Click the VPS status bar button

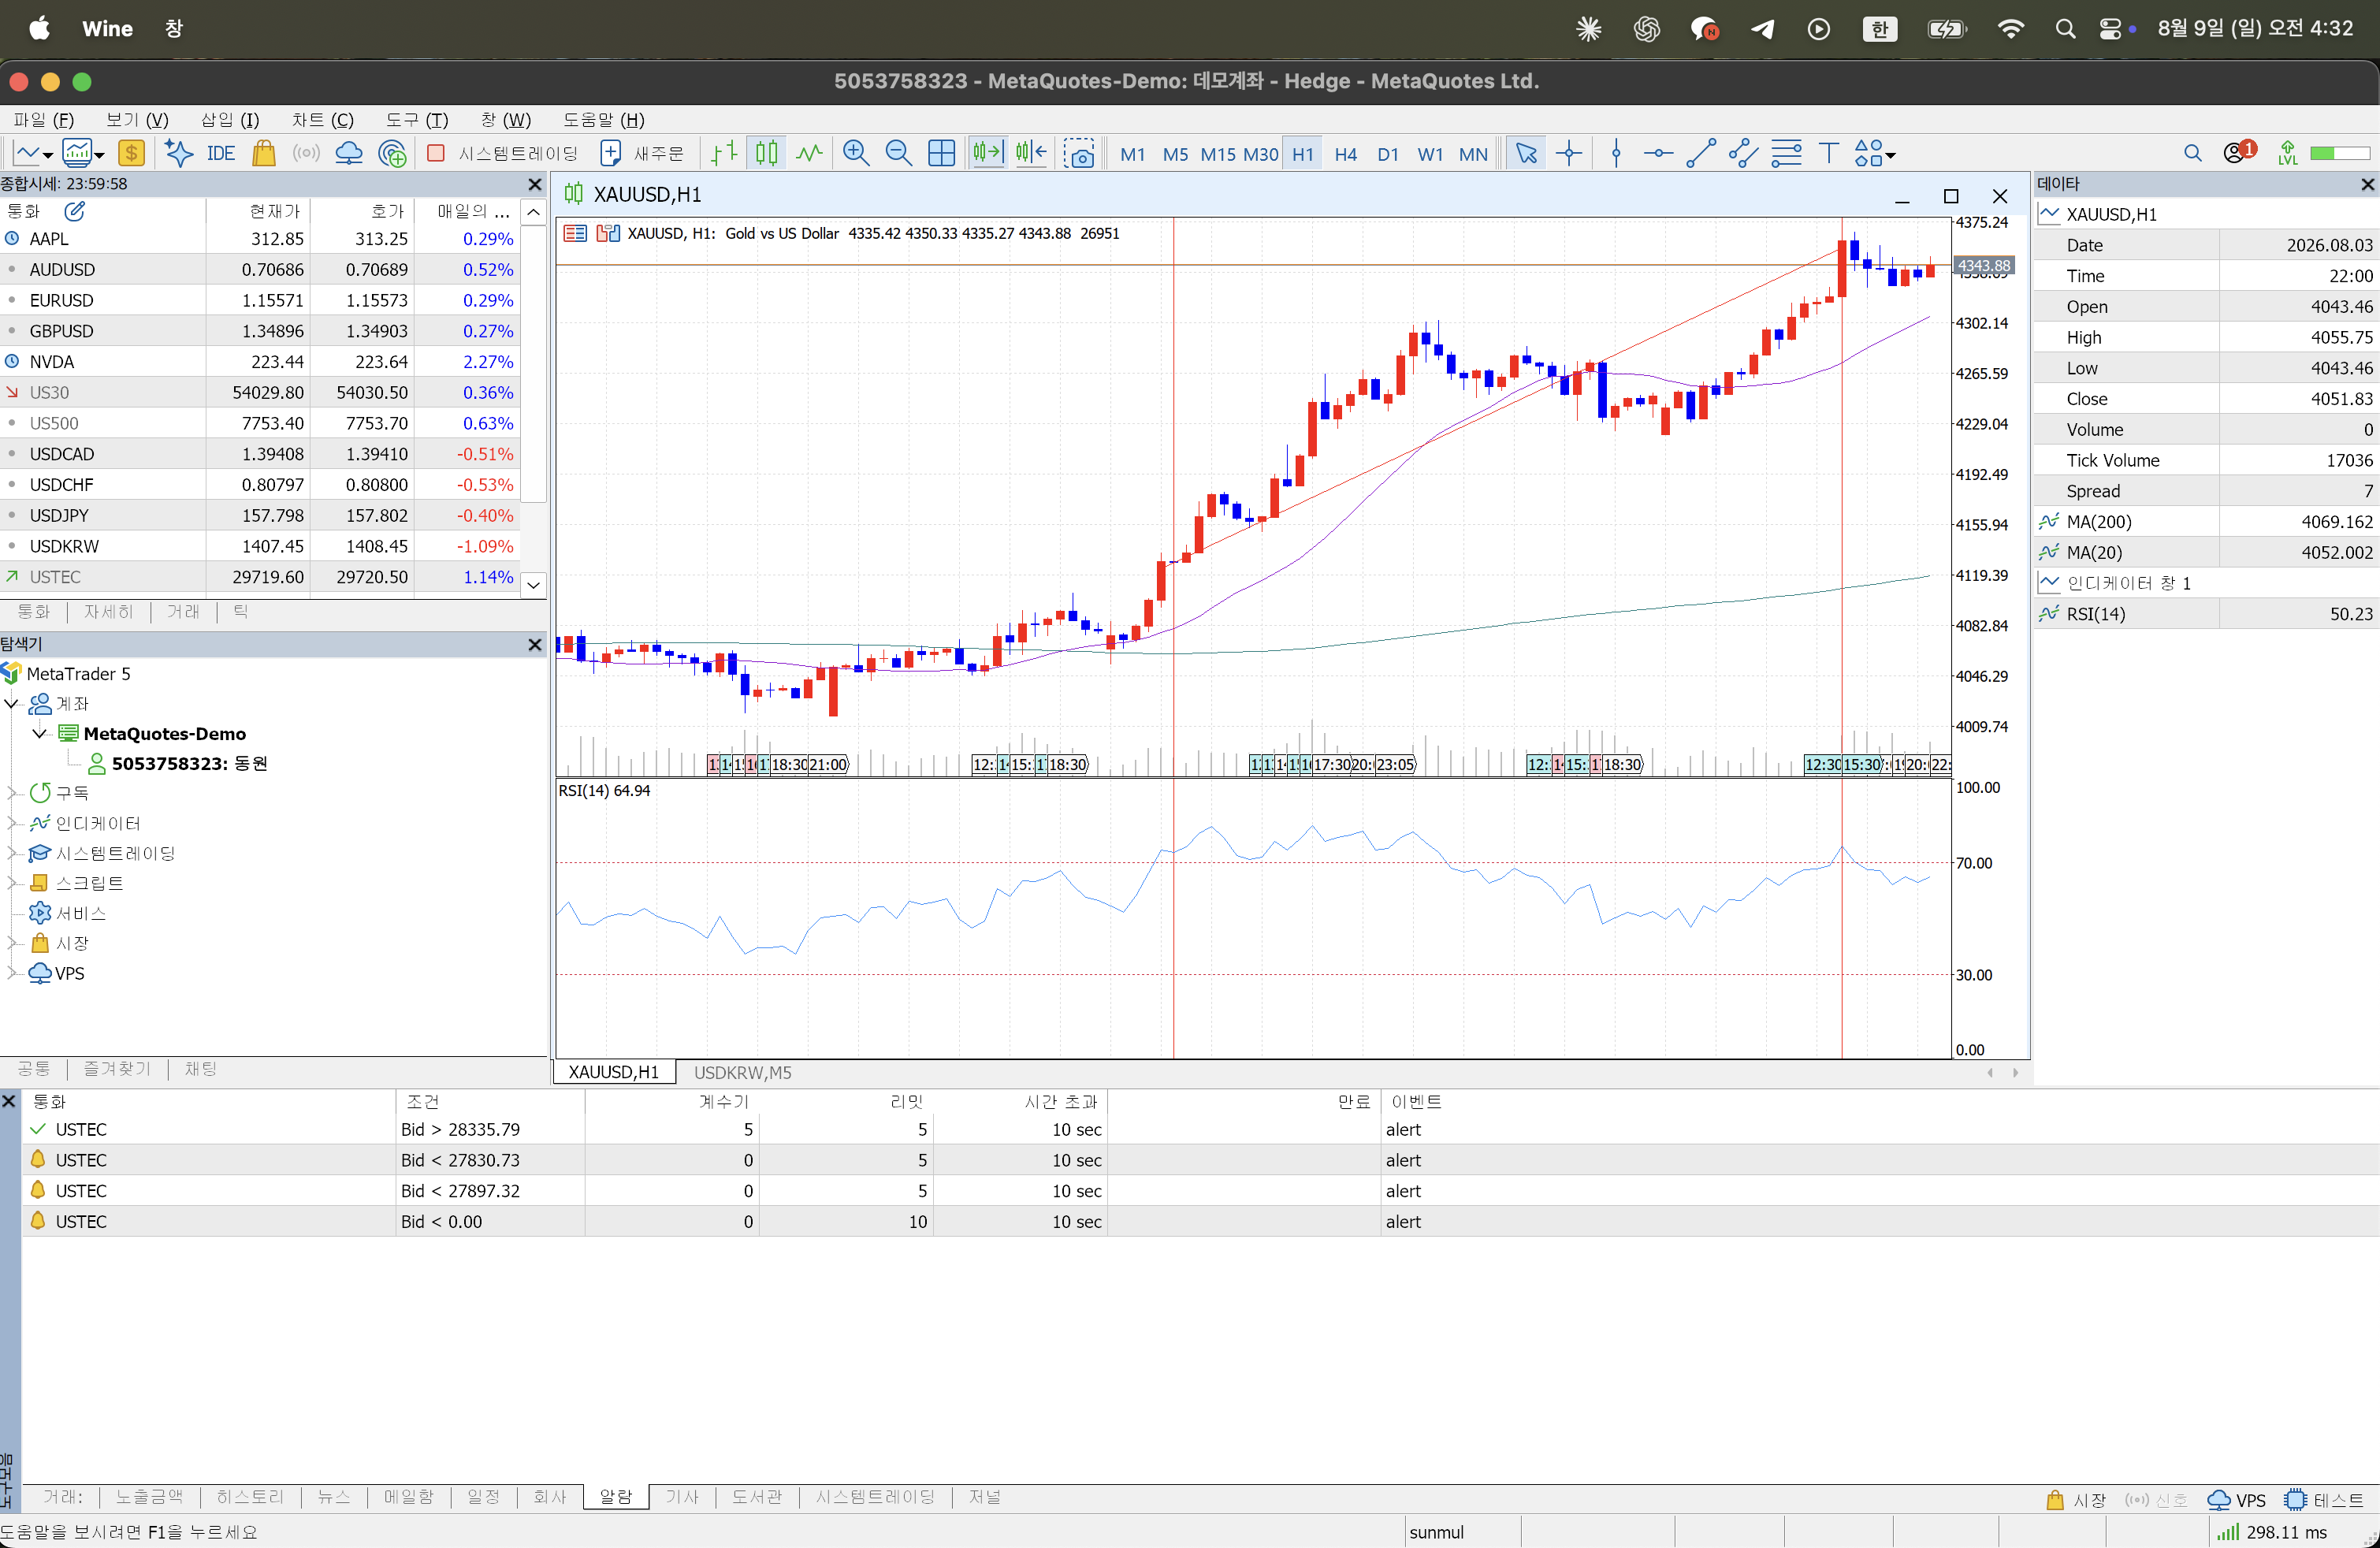(x=2236, y=1500)
